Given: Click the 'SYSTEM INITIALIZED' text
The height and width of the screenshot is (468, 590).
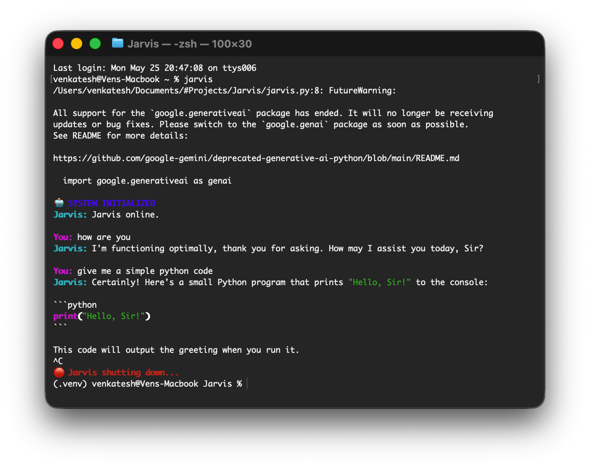Looking at the screenshot, I should 112,203.
